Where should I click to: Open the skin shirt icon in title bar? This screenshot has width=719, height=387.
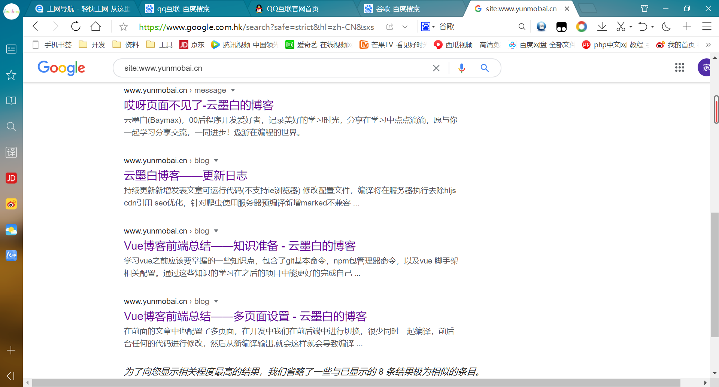click(644, 8)
